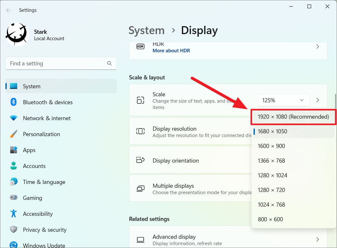Open the Bluetooth & devices settings icon
The width and height of the screenshot is (337, 248).
pos(13,102)
